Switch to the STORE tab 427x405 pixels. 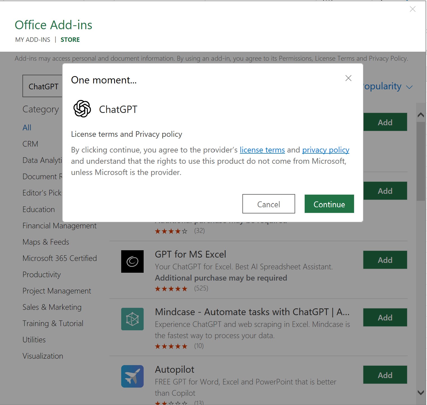pos(70,40)
